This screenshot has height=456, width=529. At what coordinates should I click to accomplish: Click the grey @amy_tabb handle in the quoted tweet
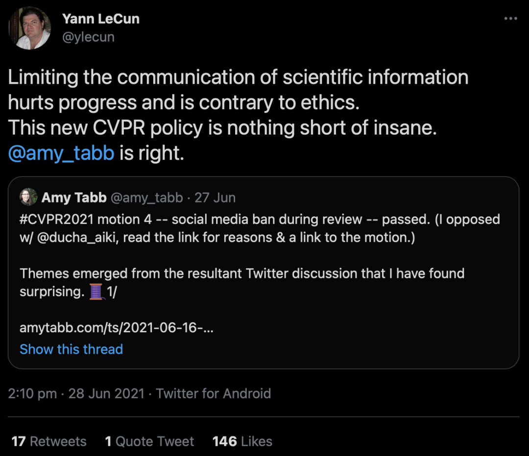click(x=147, y=198)
